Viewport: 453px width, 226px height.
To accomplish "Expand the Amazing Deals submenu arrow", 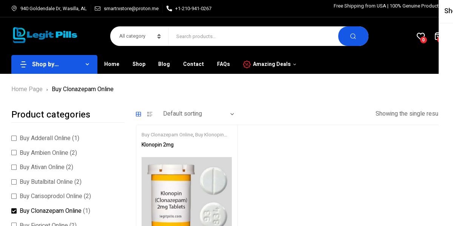I will 295,64.
